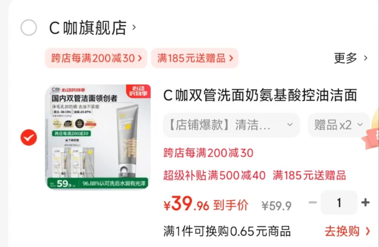Uncheck the selected C咖 cleanser item
This screenshot has width=379, height=247.
29,137
